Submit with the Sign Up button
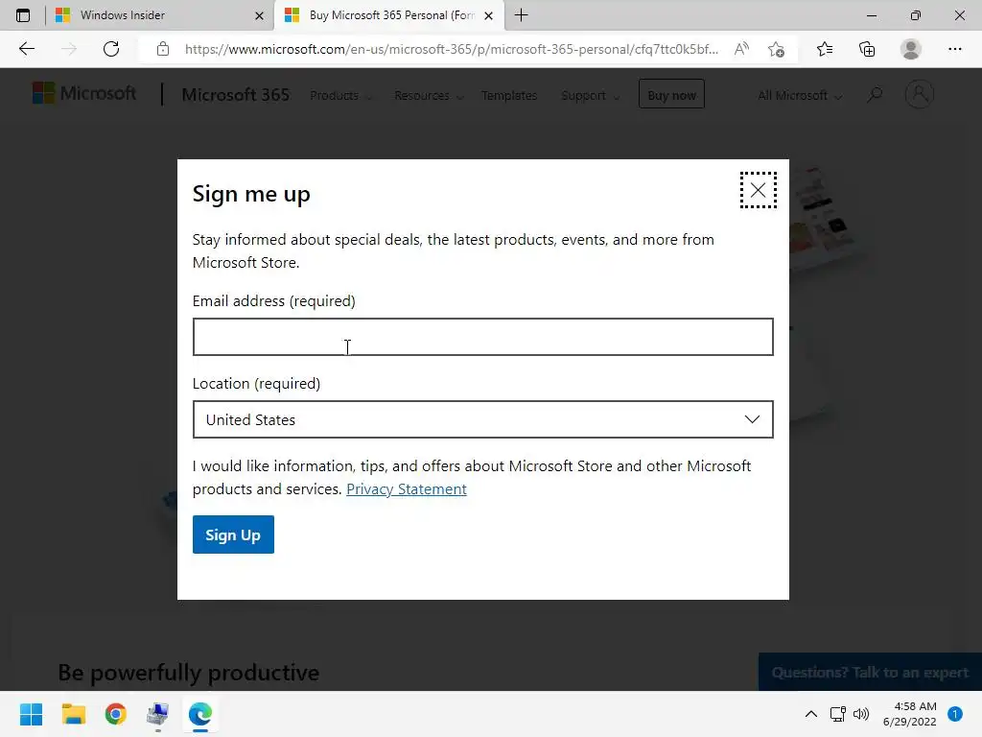 pos(233,535)
